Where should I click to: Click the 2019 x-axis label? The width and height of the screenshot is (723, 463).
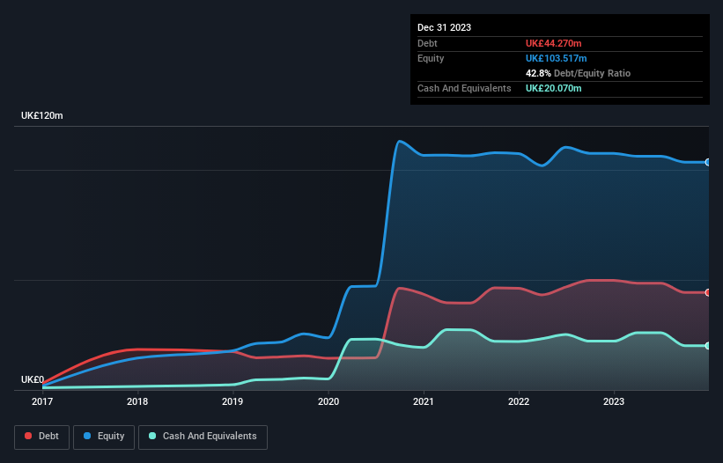pos(232,401)
